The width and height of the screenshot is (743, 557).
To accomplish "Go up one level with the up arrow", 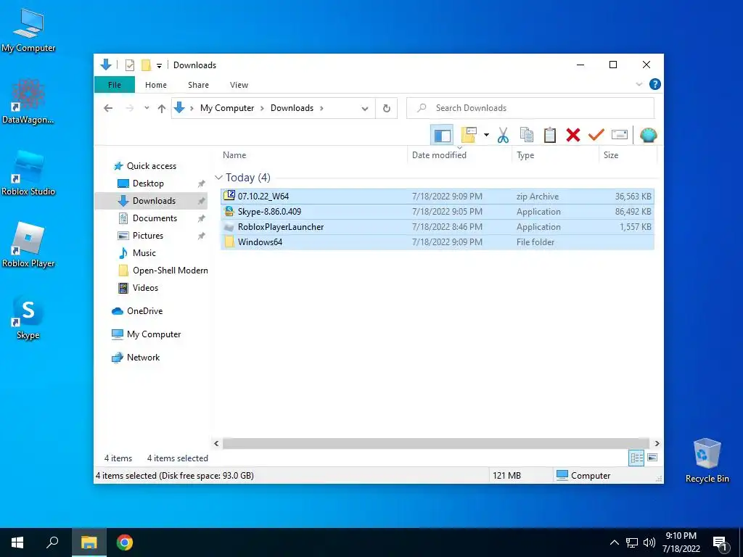I will point(162,109).
